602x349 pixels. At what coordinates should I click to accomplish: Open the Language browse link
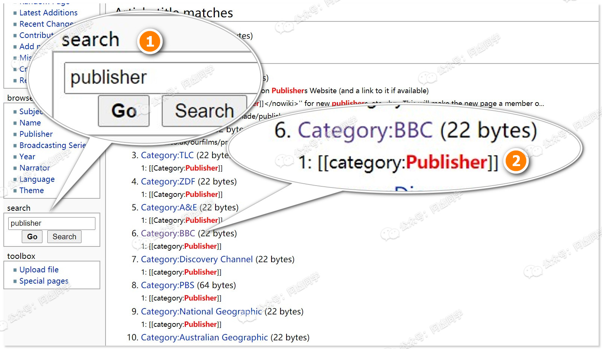pos(37,179)
